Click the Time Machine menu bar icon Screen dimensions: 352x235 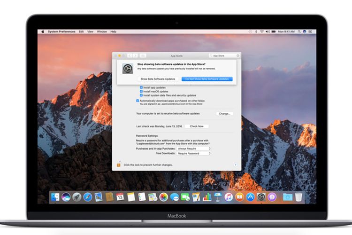click(250, 31)
